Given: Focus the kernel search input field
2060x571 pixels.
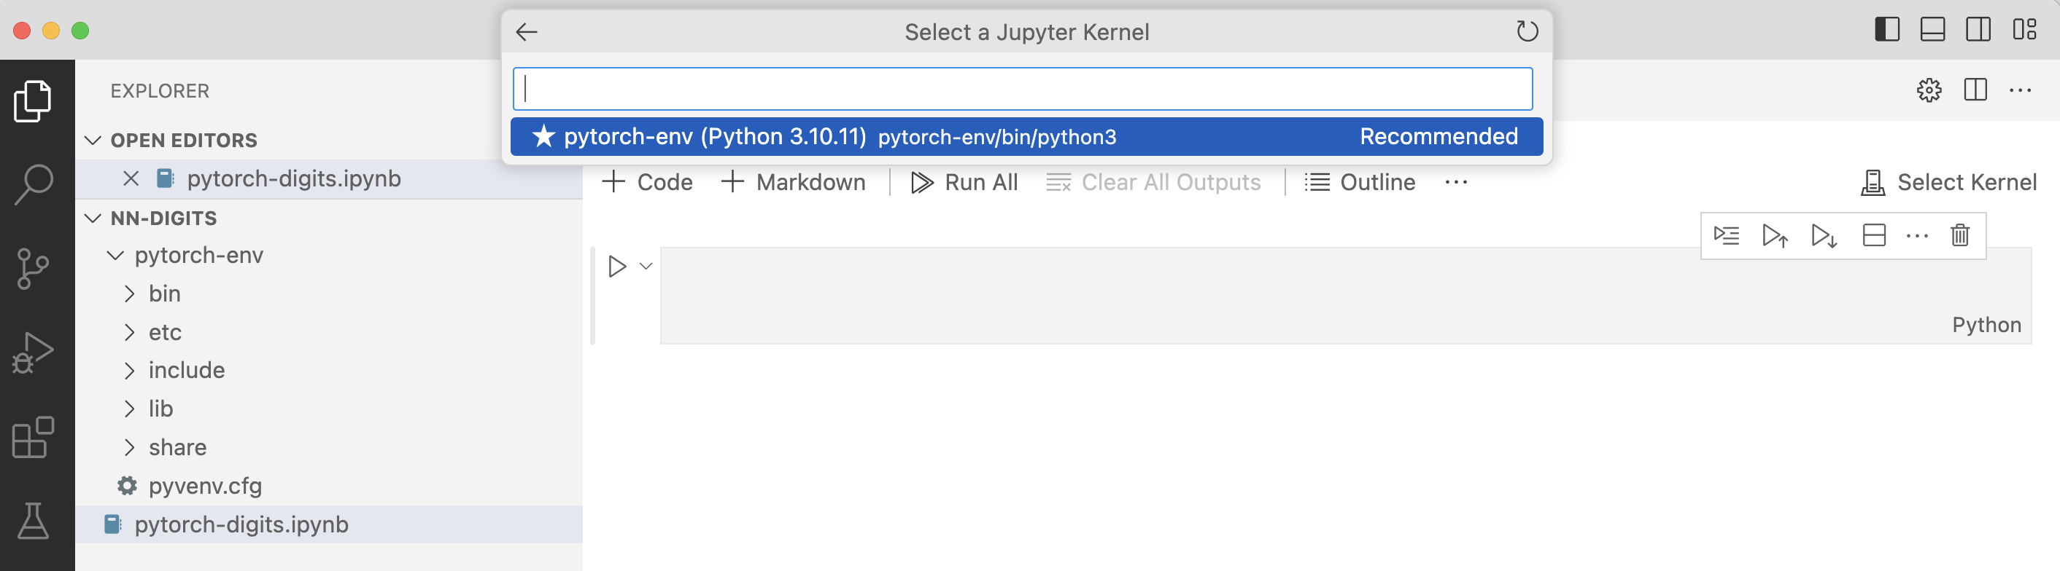Looking at the screenshot, I should click(1022, 89).
